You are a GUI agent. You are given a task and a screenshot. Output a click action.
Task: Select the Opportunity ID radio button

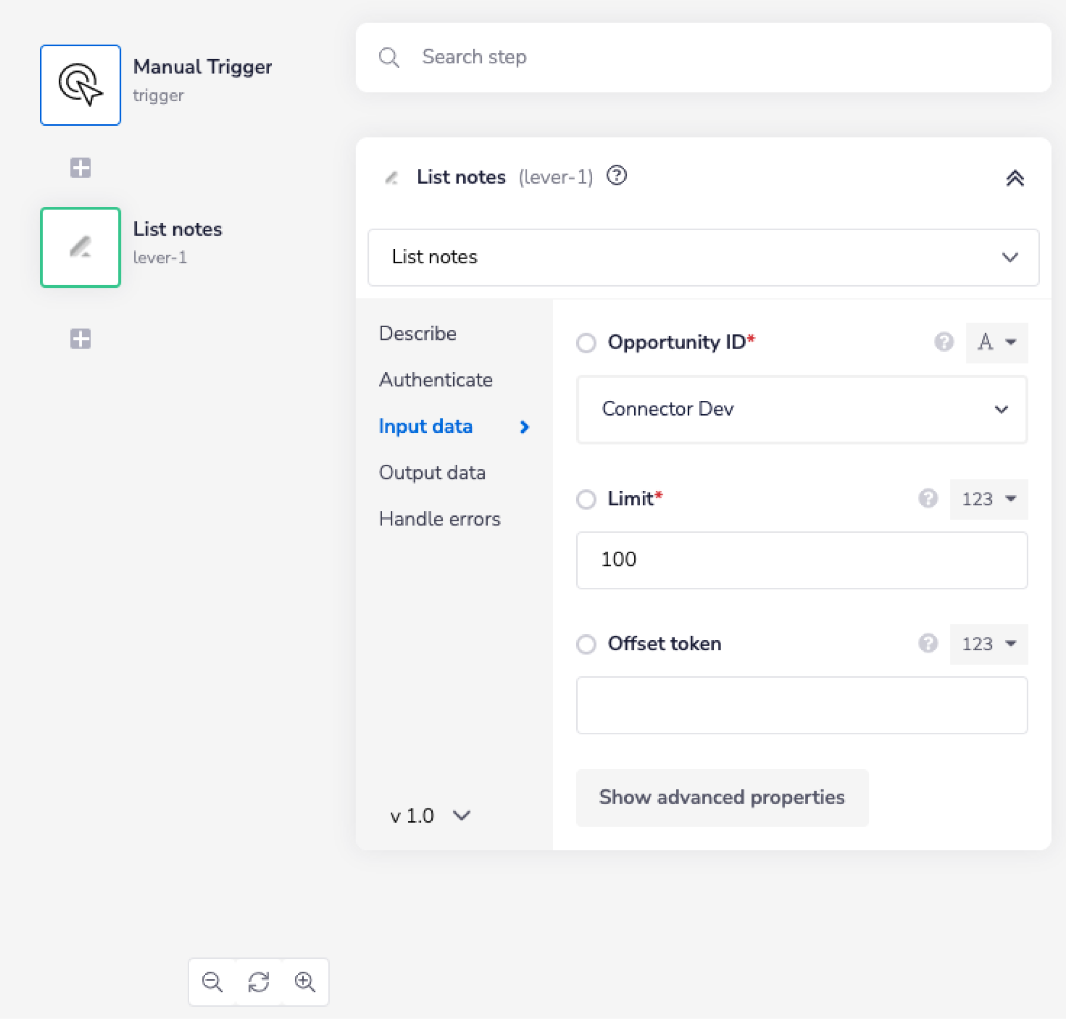(586, 343)
